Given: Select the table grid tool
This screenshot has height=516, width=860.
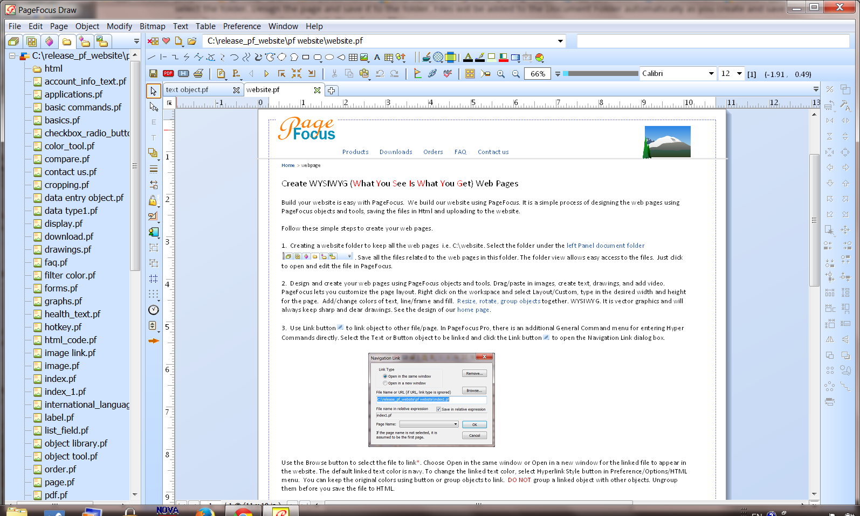Looking at the screenshot, I should 353,57.
